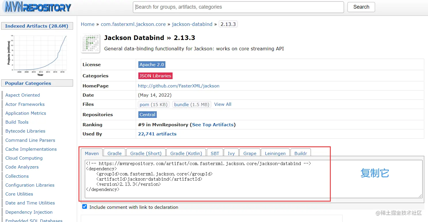Select the Buildr tab
Image resolution: width=428 pixels, height=222 pixels.
301,153
